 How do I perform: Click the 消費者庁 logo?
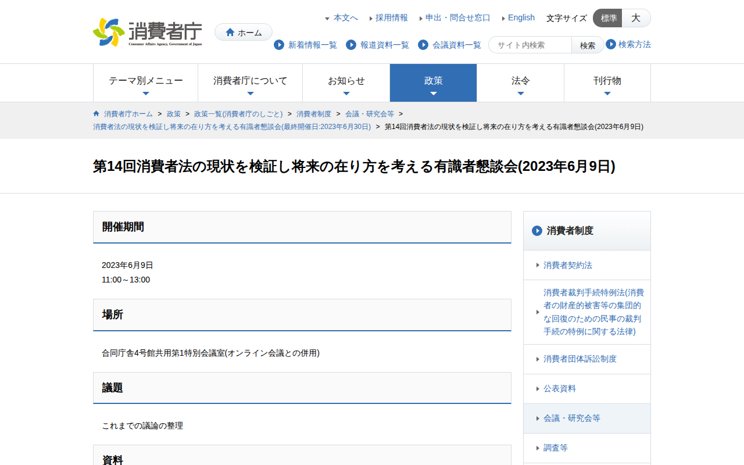(x=148, y=32)
